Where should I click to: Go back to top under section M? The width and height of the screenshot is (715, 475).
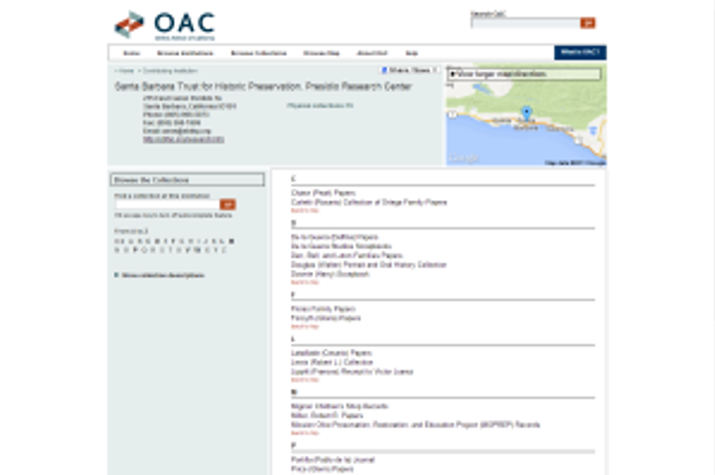[305, 433]
